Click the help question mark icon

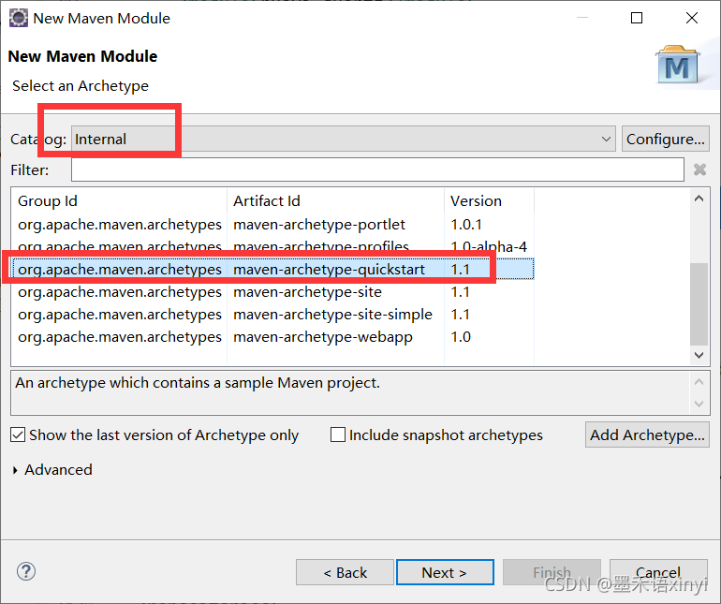click(26, 571)
